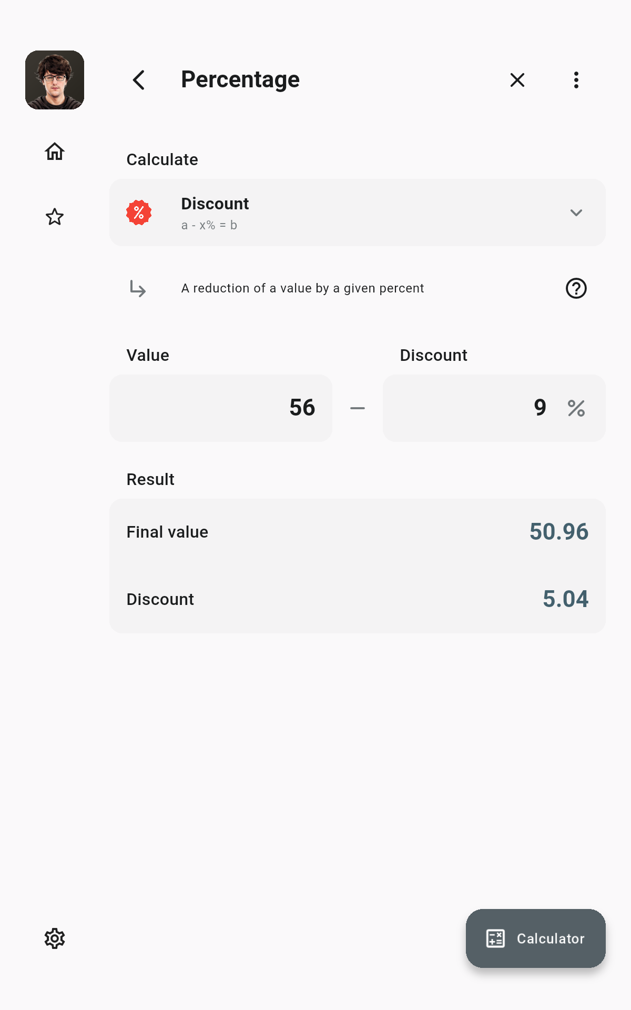Viewport: 631px width, 1010px height.
Task: Click the reply arrow beside description
Action: (x=138, y=288)
